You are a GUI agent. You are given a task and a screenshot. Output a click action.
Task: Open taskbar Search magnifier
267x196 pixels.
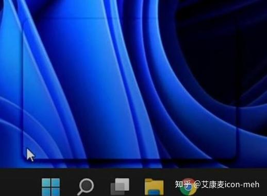[86, 187]
